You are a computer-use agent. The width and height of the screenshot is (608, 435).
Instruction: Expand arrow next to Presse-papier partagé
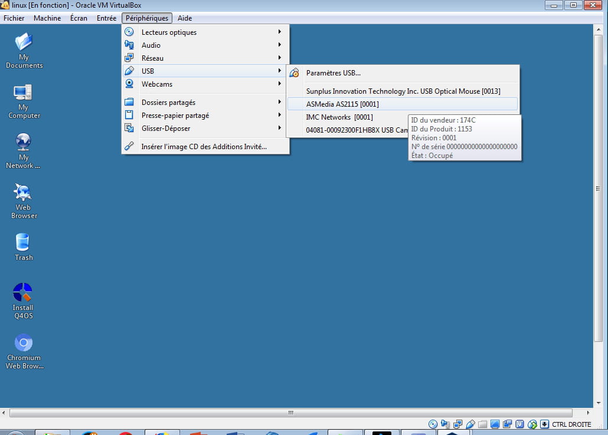tap(280, 115)
